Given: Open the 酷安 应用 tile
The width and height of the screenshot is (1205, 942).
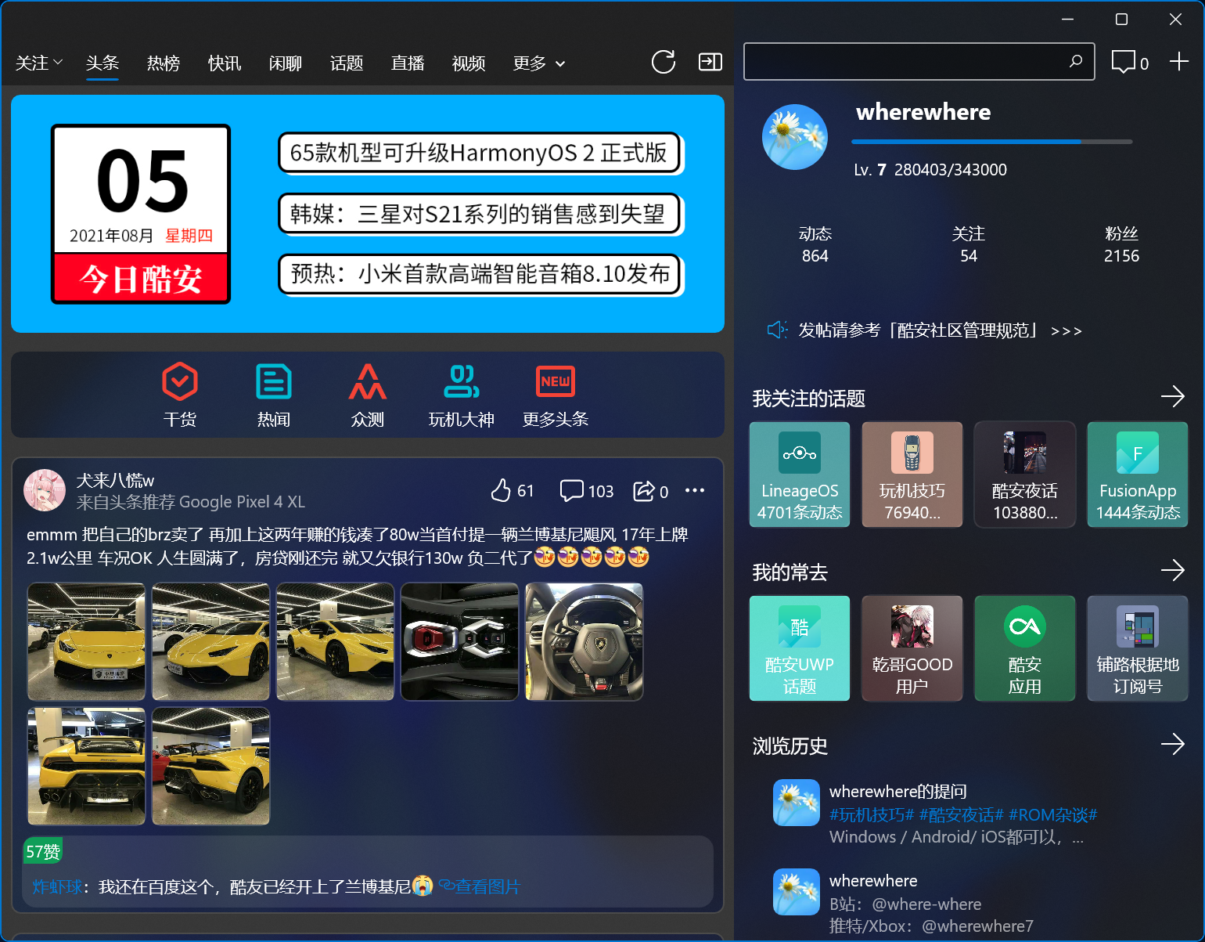Looking at the screenshot, I should pyautogui.click(x=1025, y=648).
